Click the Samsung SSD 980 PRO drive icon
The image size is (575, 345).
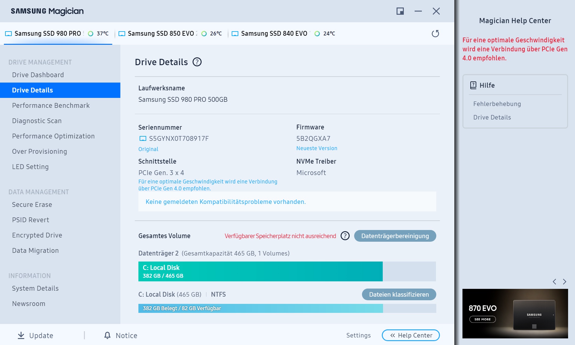click(x=8, y=33)
